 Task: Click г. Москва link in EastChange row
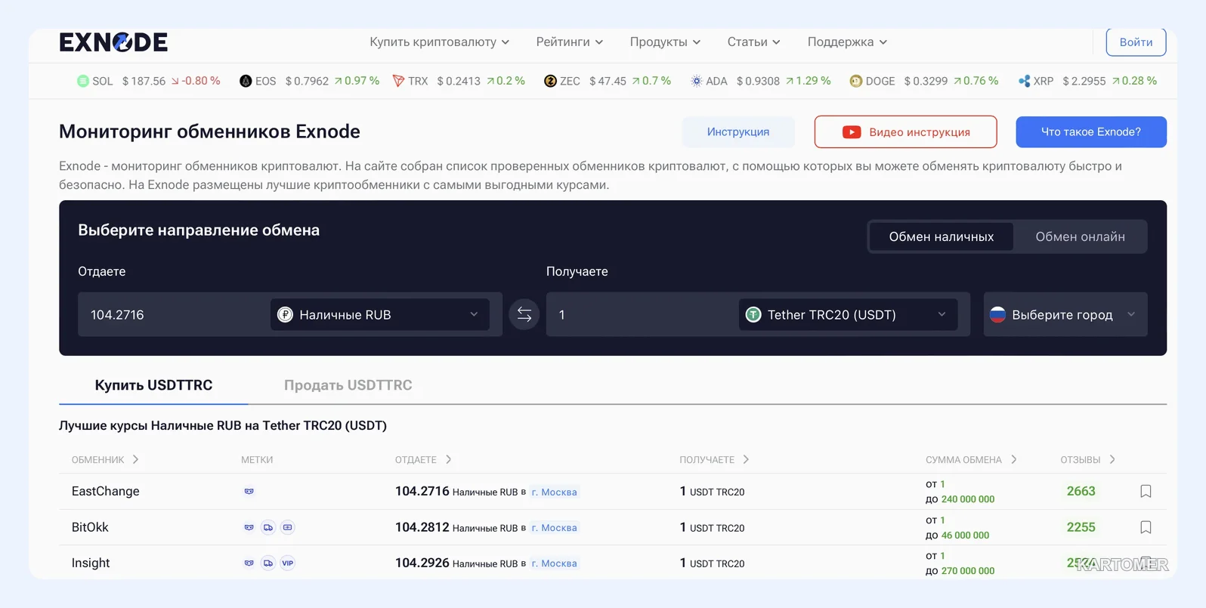[x=554, y=492]
